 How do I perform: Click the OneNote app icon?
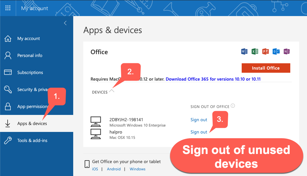pos(286,51)
